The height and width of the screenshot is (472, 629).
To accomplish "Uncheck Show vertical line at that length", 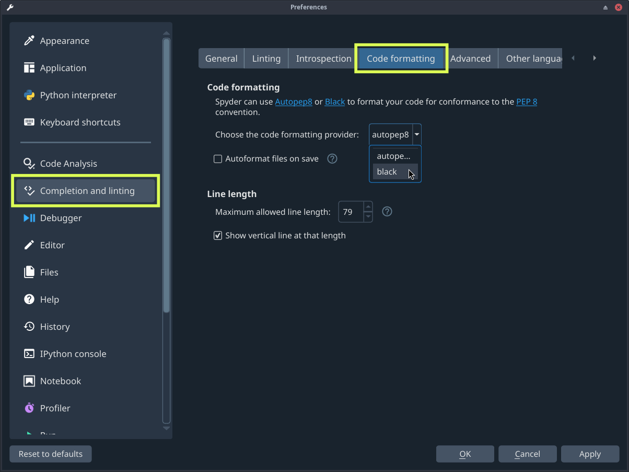I will coord(218,235).
